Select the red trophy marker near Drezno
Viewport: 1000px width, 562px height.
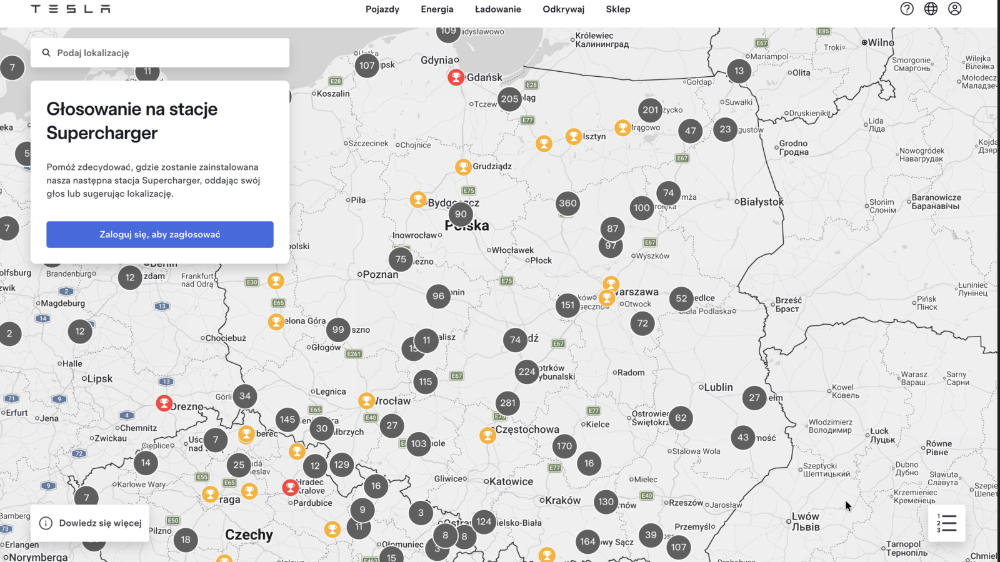pyautogui.click(x=164, y=403)
